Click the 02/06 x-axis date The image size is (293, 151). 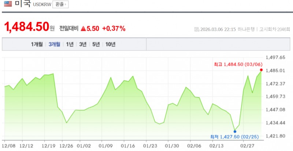click(x=194, y=146)
